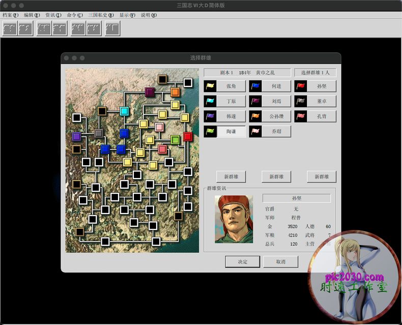Click the orange city square on the map
402x325 pixels.
point(175,92)
